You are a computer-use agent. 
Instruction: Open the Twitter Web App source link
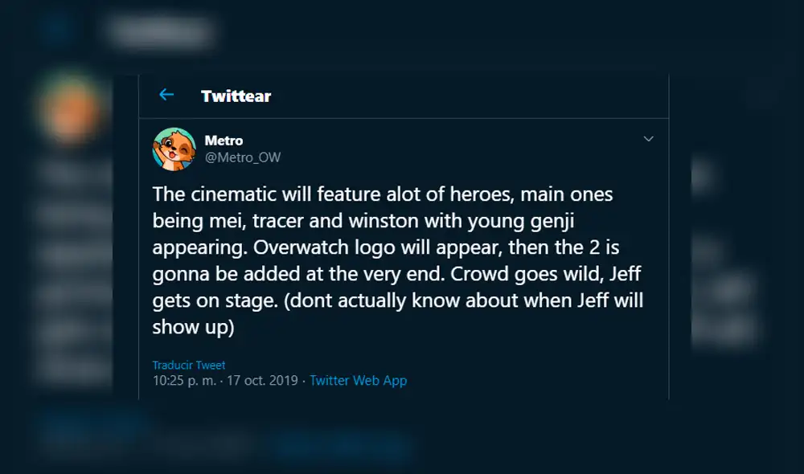click(359, 381)
